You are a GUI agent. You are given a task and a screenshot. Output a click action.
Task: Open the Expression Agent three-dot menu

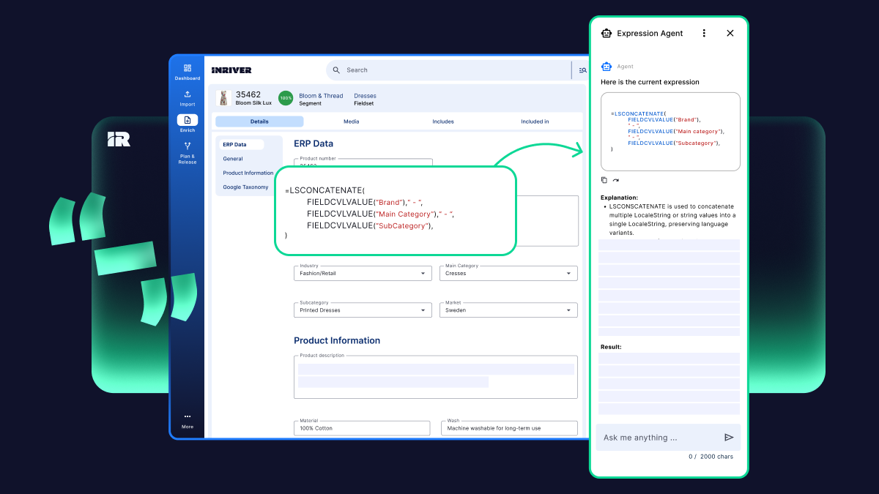click(704, 33)
